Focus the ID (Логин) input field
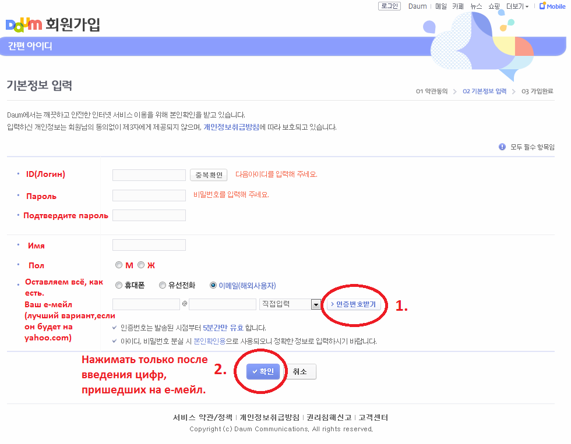Image resolution: width=571 pixels, height=444 pixels. (149, 175)
